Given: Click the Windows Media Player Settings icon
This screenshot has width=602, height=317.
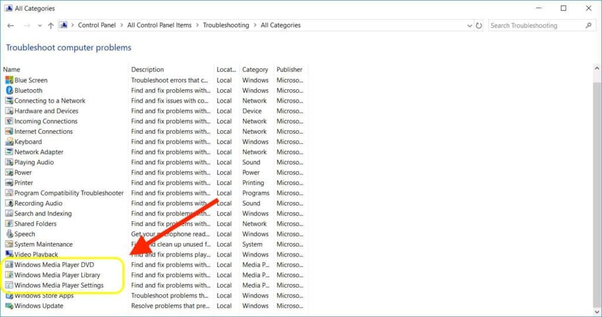Looking at the screenshot, I should click(x=9, y=285).
